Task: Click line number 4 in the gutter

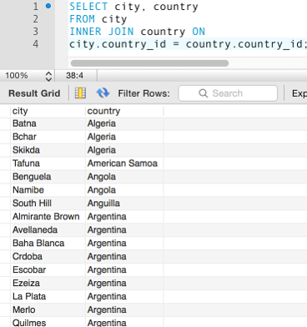Action: pyautogui.click(x=36, y=44)
